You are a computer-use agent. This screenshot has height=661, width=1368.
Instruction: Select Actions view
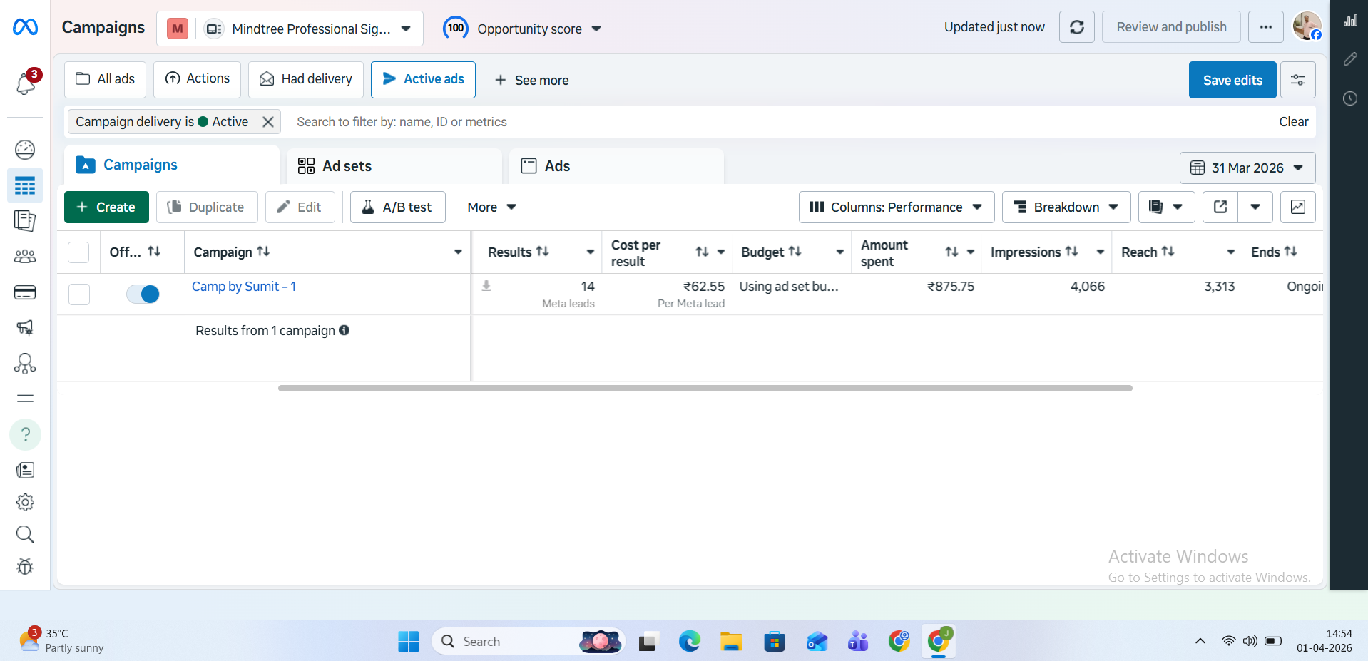(197, 79)
